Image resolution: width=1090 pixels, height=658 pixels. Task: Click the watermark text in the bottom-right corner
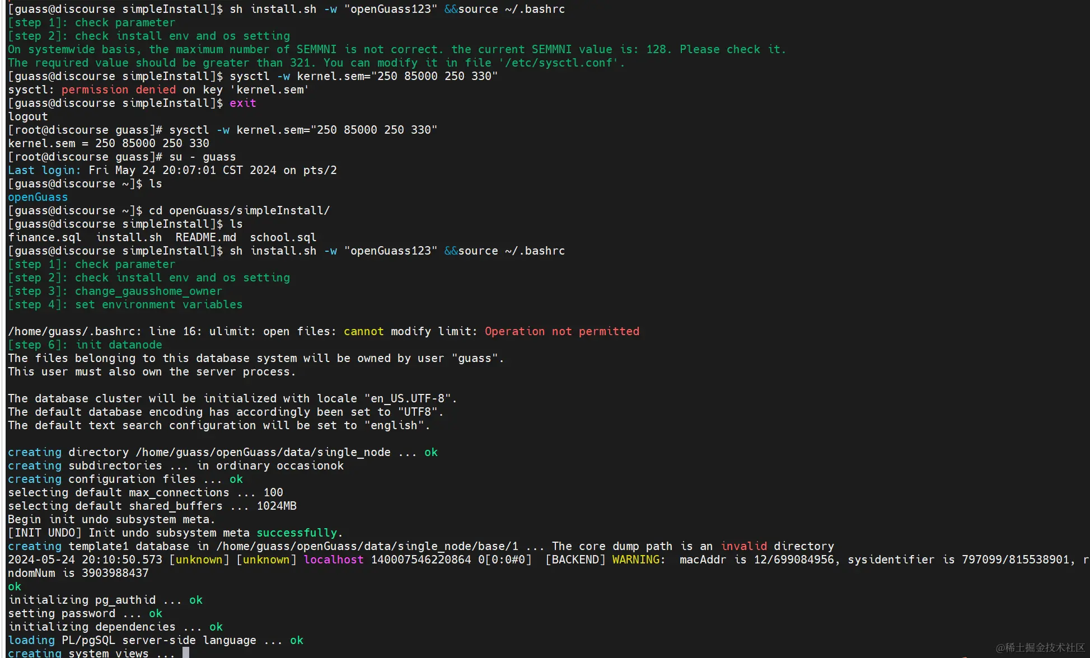[x=1040, y=647]
